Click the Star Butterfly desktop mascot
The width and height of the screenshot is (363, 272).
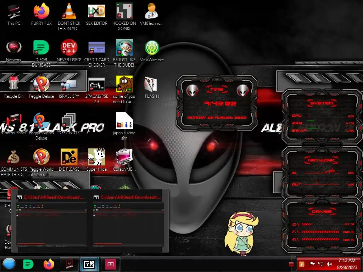[x=241, y=233]
